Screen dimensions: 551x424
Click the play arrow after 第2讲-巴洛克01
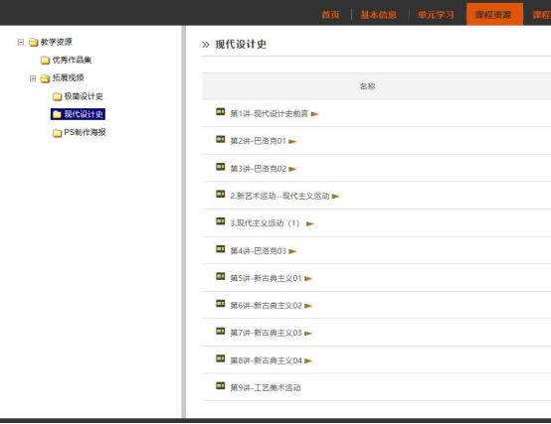pyautogui.click(x=292, y=141)
